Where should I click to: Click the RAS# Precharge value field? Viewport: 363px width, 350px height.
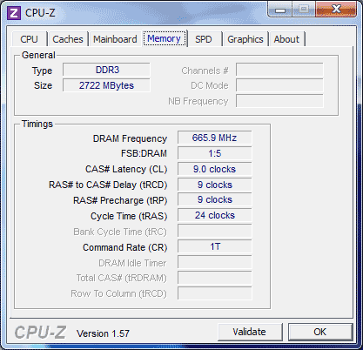(x=215, y=199)
